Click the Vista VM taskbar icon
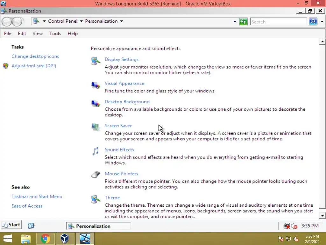326x245 pixels. click(85, 239)
